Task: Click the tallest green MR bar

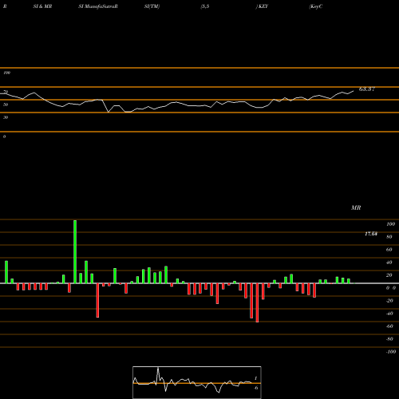Action: (x=75, y=251)
